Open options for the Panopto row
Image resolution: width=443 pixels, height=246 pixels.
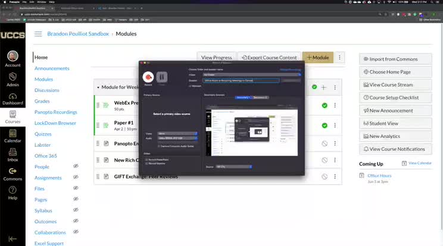[x=335, y=143]
